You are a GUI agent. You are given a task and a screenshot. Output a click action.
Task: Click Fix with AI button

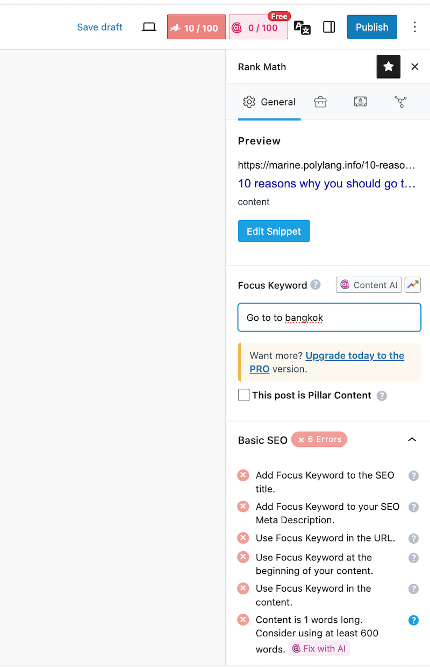tap(319, 649)
